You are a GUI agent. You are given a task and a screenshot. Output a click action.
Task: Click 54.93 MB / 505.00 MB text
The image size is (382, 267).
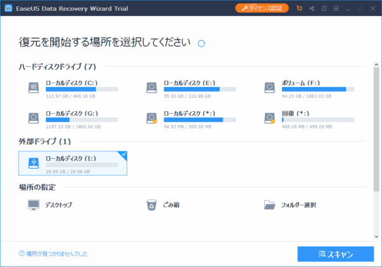click(188, 127)
